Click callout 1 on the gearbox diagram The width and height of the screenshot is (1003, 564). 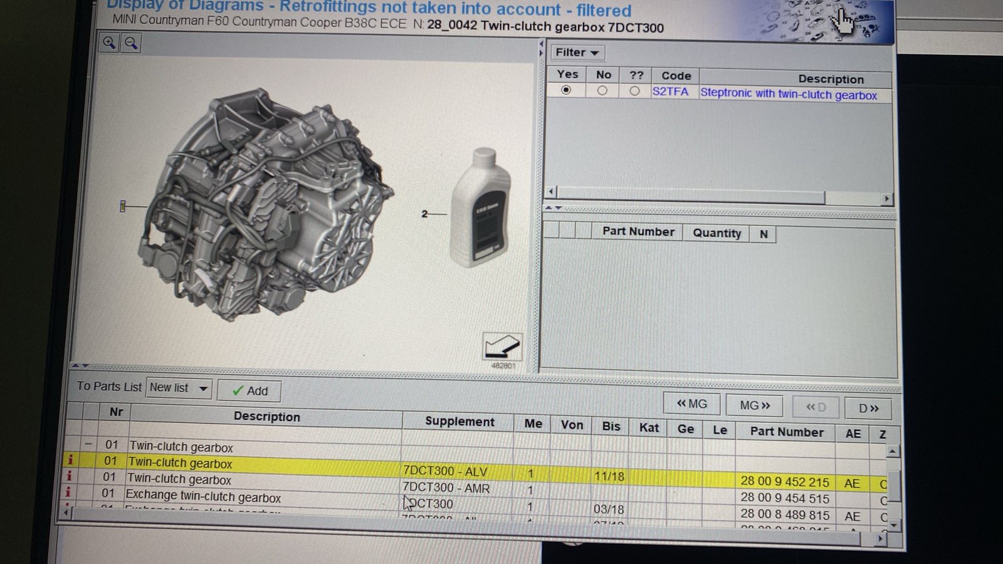(123, 206)
